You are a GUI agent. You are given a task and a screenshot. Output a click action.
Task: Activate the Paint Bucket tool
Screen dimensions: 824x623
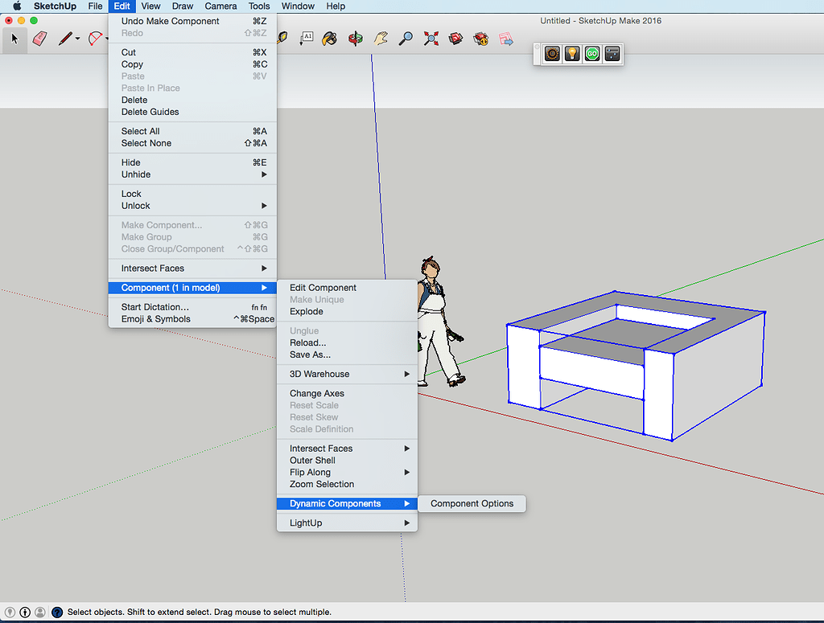pos(329,38)
